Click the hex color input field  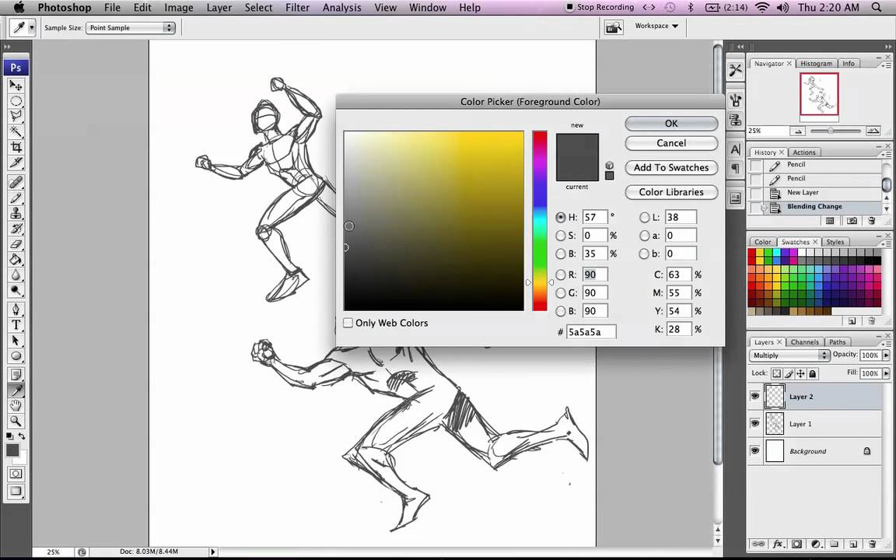tap(591, 332)
